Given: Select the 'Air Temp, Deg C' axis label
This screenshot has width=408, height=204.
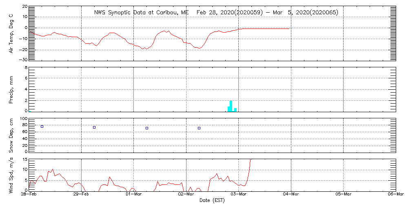Looking at the screenshot, I should point(11,33).
